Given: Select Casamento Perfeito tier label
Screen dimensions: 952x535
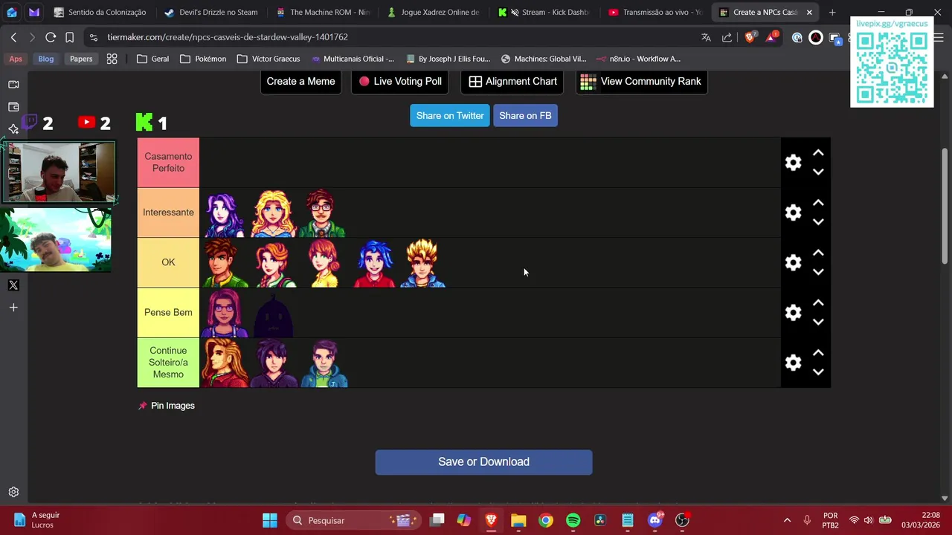Looking at the screenshot, I should (168, 162).
